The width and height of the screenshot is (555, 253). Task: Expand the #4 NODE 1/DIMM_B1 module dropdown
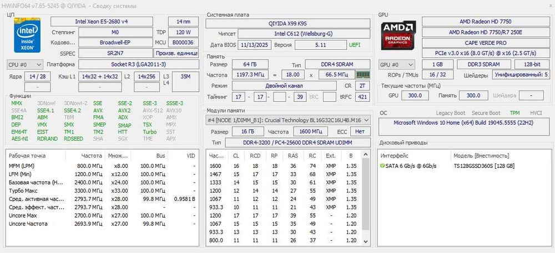(x=287, y=120)
